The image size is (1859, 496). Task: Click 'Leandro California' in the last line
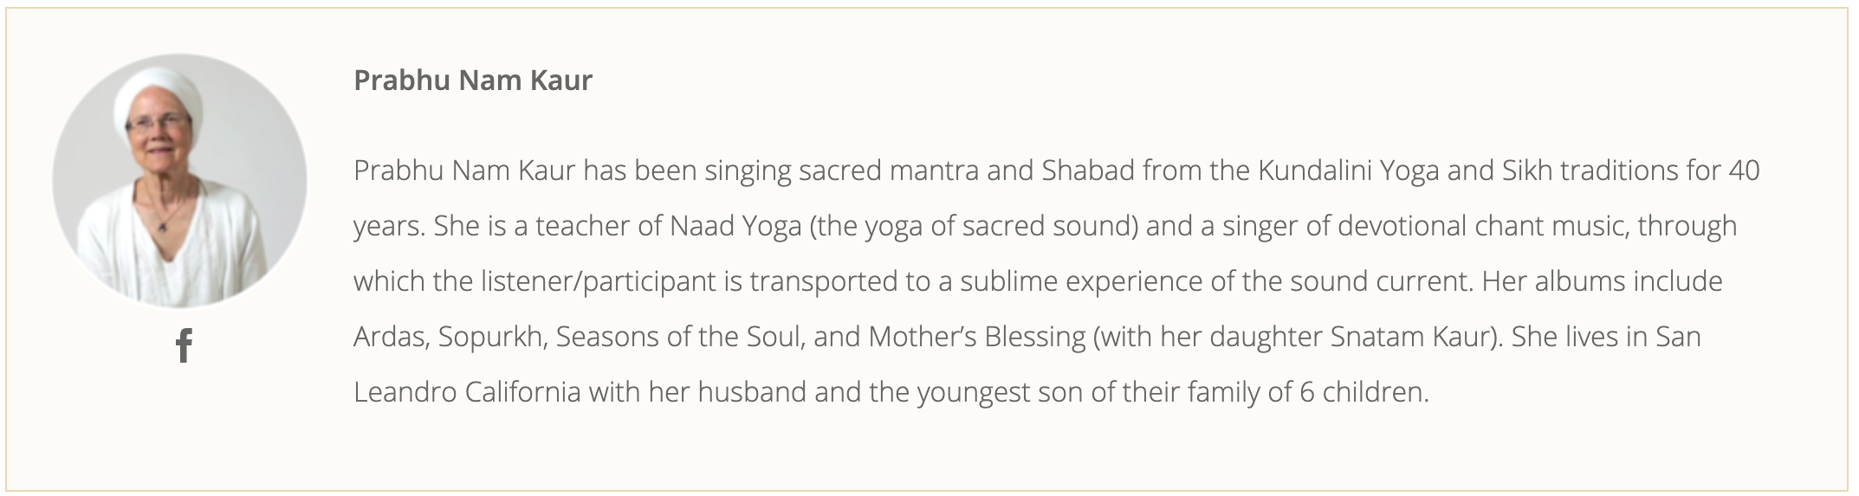[x=467, y=392]
